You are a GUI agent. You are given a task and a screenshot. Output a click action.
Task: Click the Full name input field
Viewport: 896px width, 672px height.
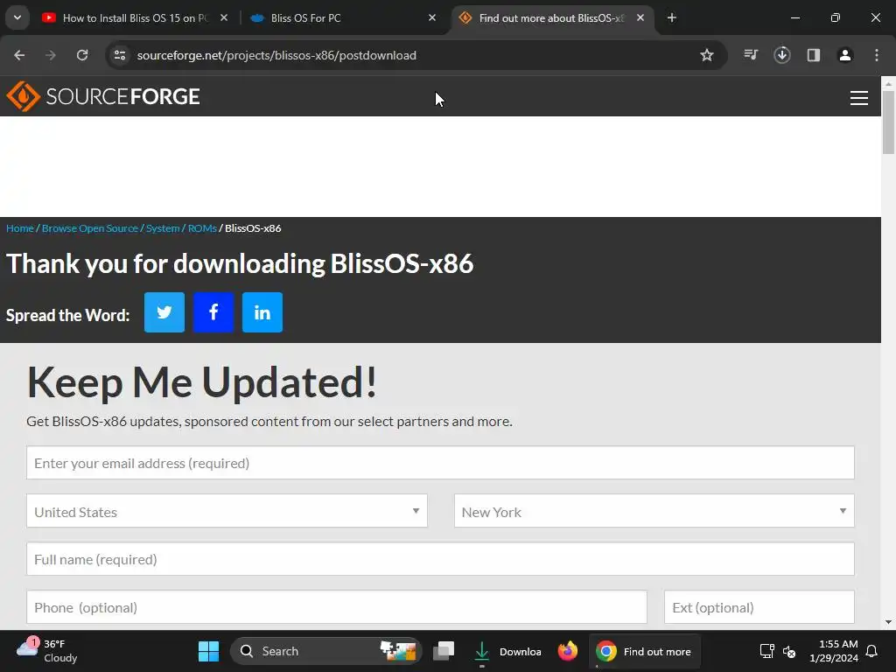[441, 559]
